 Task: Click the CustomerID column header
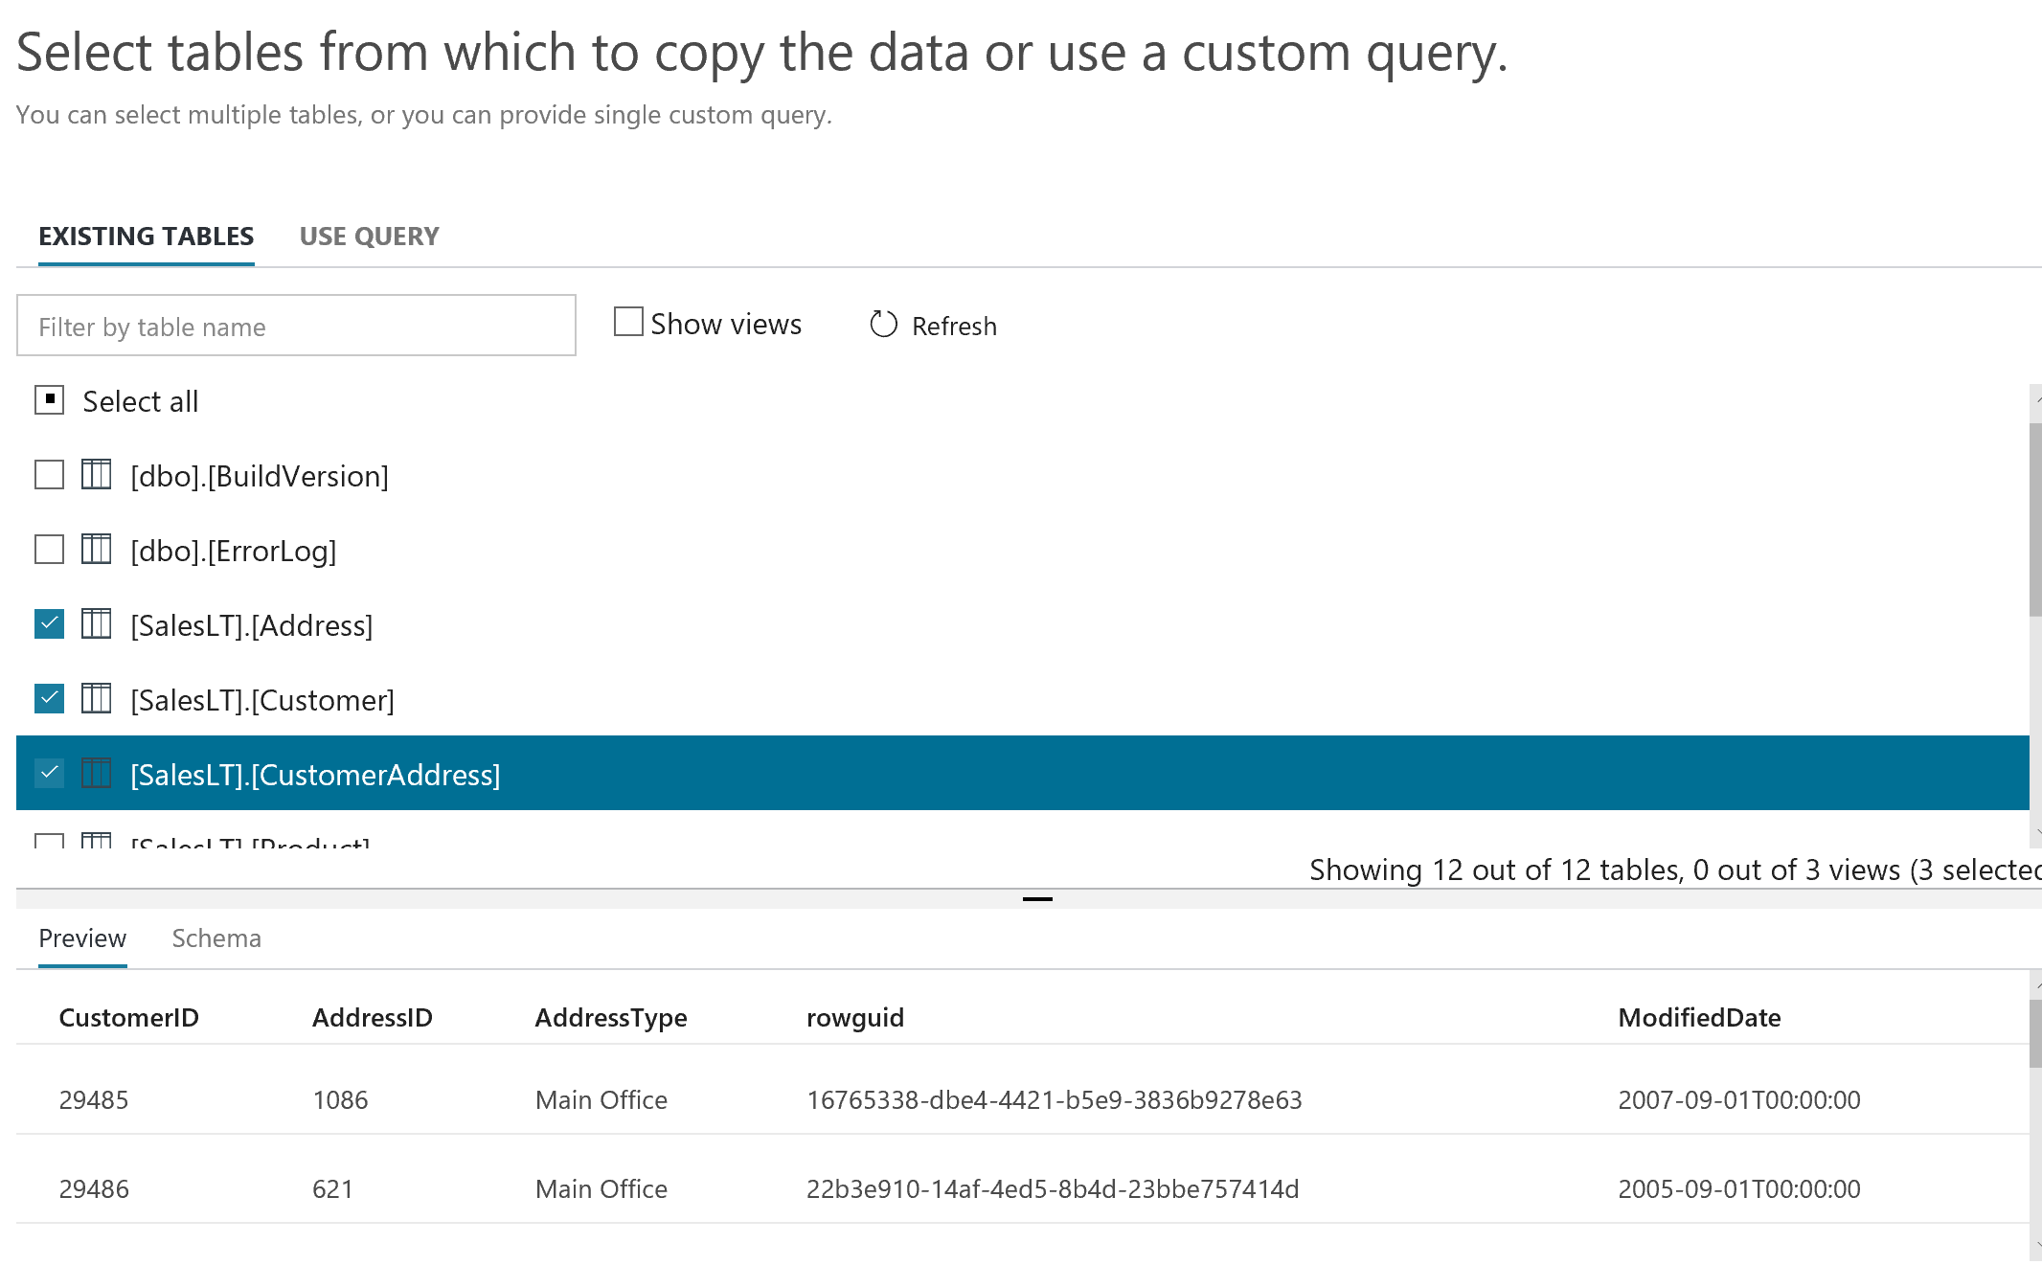(129, 1017)
